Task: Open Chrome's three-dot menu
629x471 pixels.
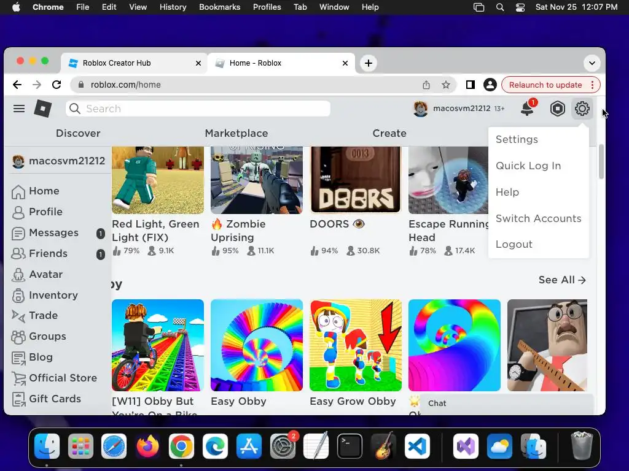Action: (x=592, y=85)
